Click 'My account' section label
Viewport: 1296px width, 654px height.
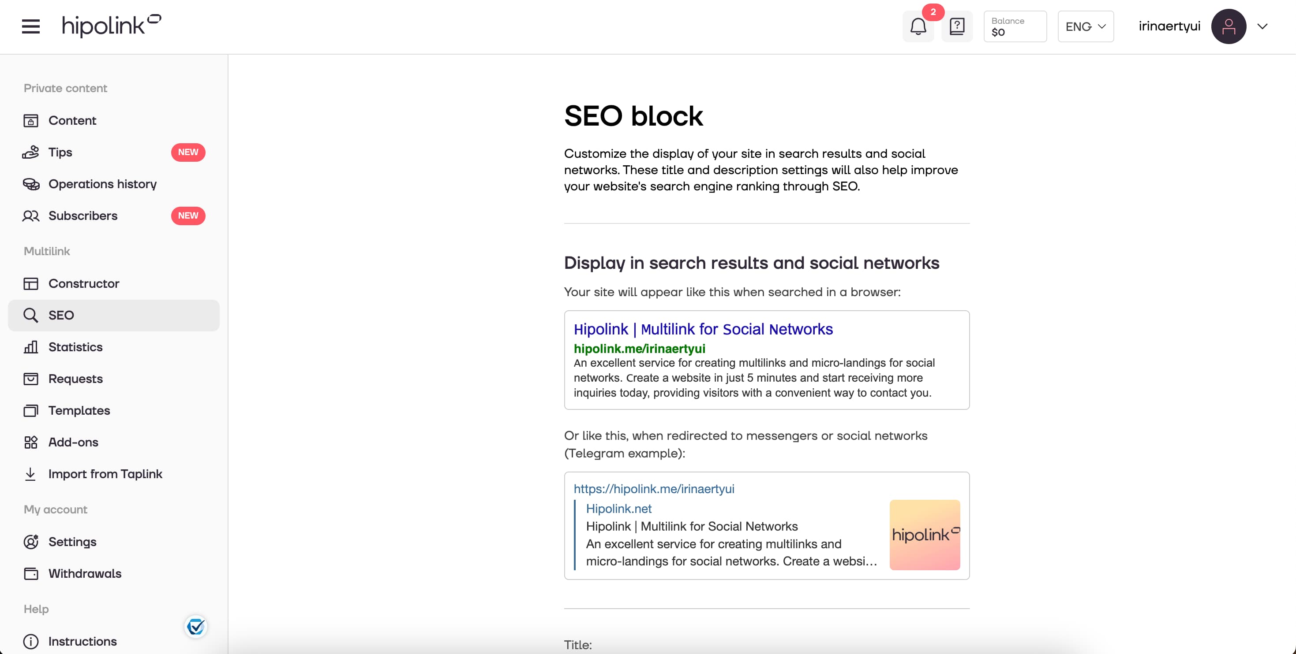click(55, 510)
